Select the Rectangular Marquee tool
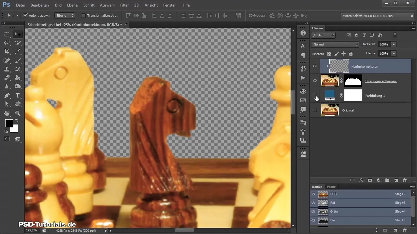Image resolution: width=417 pixels, height=234 pixels. (x=7, y=34)
